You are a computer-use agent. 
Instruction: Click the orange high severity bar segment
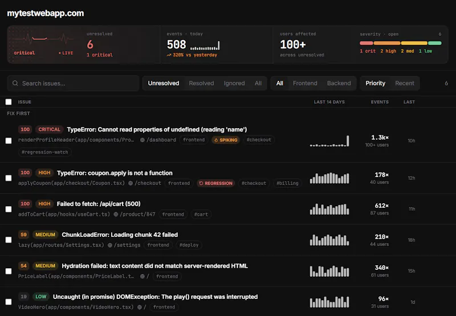[x=387, y=43]
